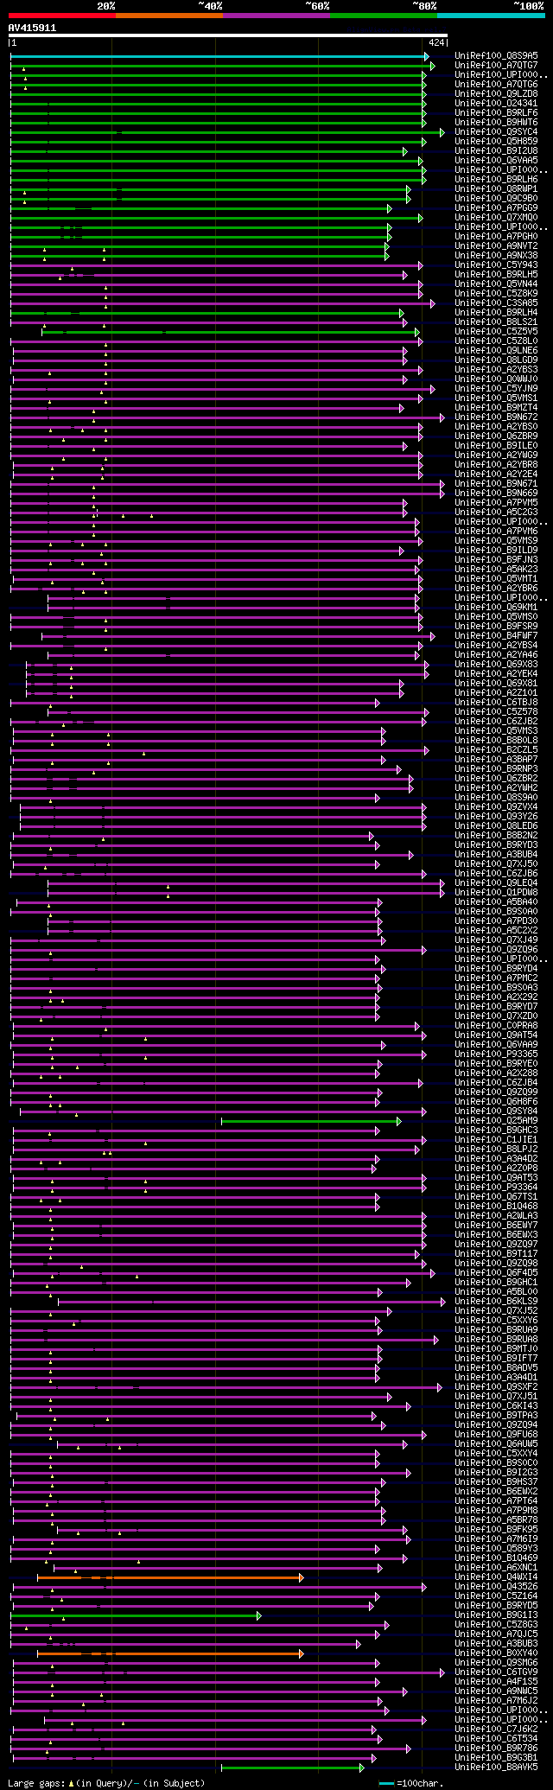Click the purple ~60% identity legend bar
This screenshot has width=553, height=1790.
click(x=276, y=15)
